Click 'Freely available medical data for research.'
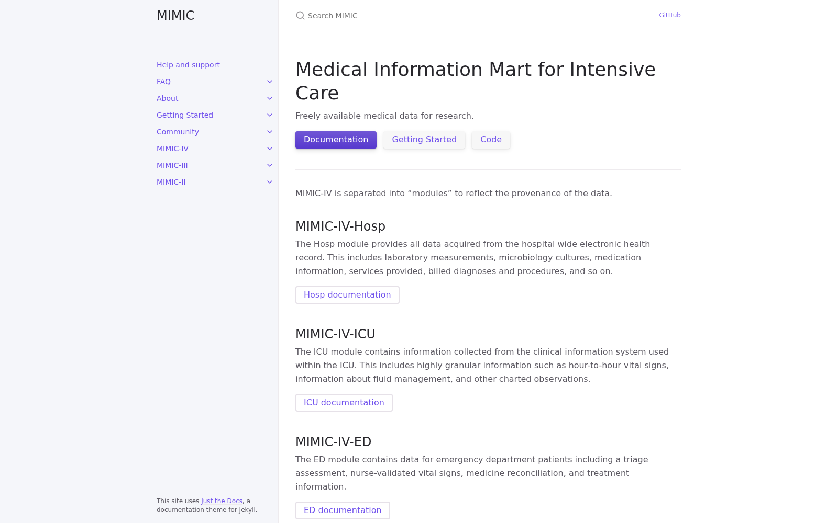Screen dimensions: 838x523 pyautogui.click(x=384, y=116)
